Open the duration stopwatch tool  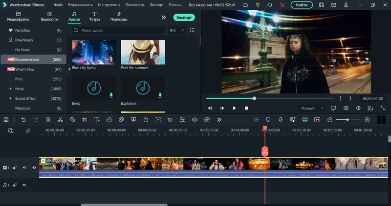pyautogui.click(x=146, y=120)
